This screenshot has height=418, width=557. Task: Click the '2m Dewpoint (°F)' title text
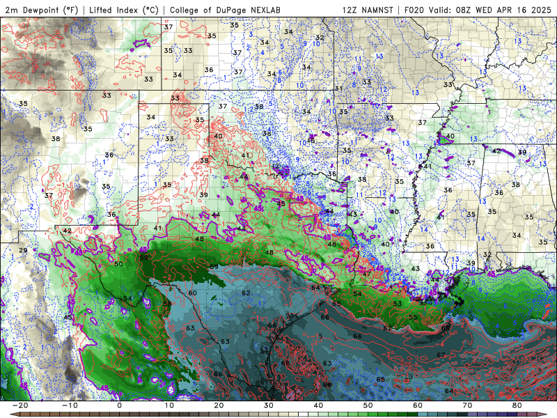[42, 10]
